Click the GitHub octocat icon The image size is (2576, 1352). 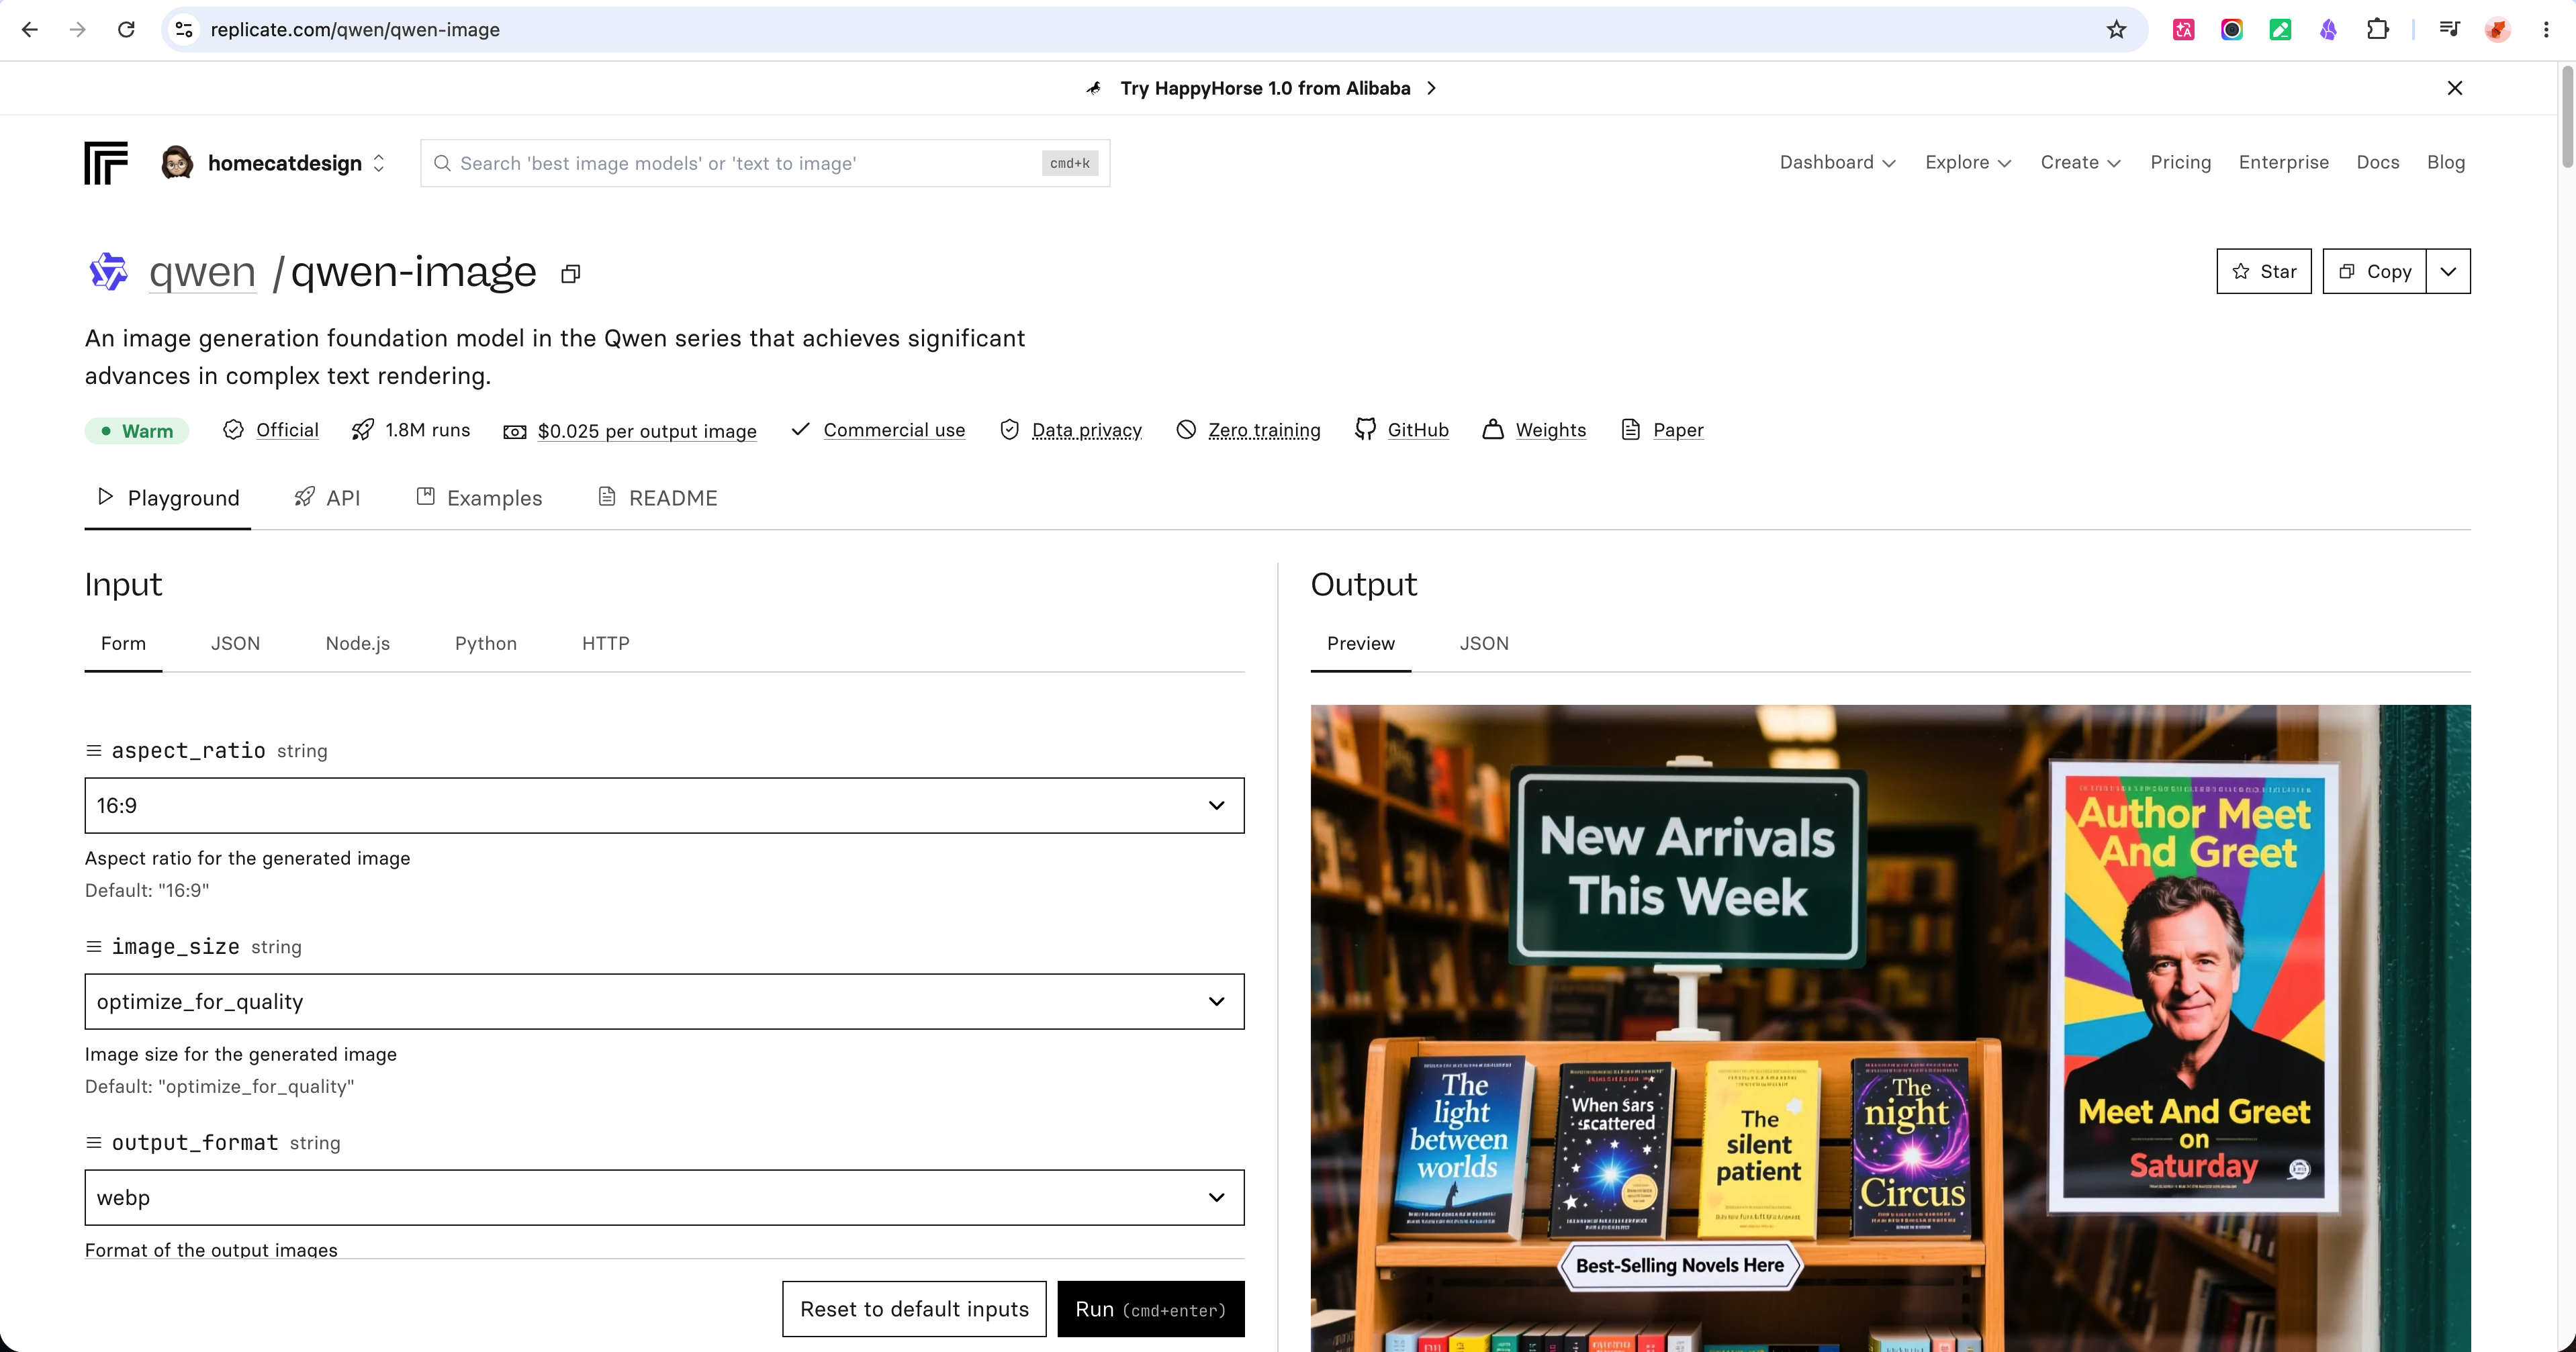pyautogui.click(x=1365, y=429)
